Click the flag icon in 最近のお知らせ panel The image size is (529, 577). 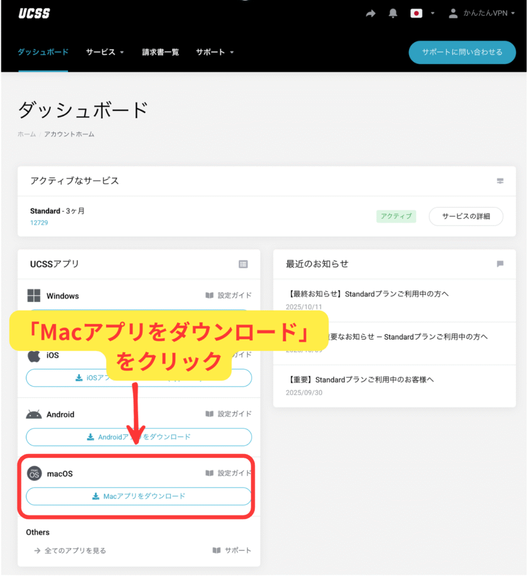coord(500,264)
